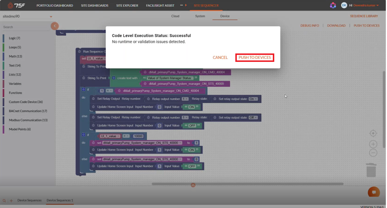Screen dimensions: 387x208
Task: Open the Math (13) block category
Action: (15, 56)
